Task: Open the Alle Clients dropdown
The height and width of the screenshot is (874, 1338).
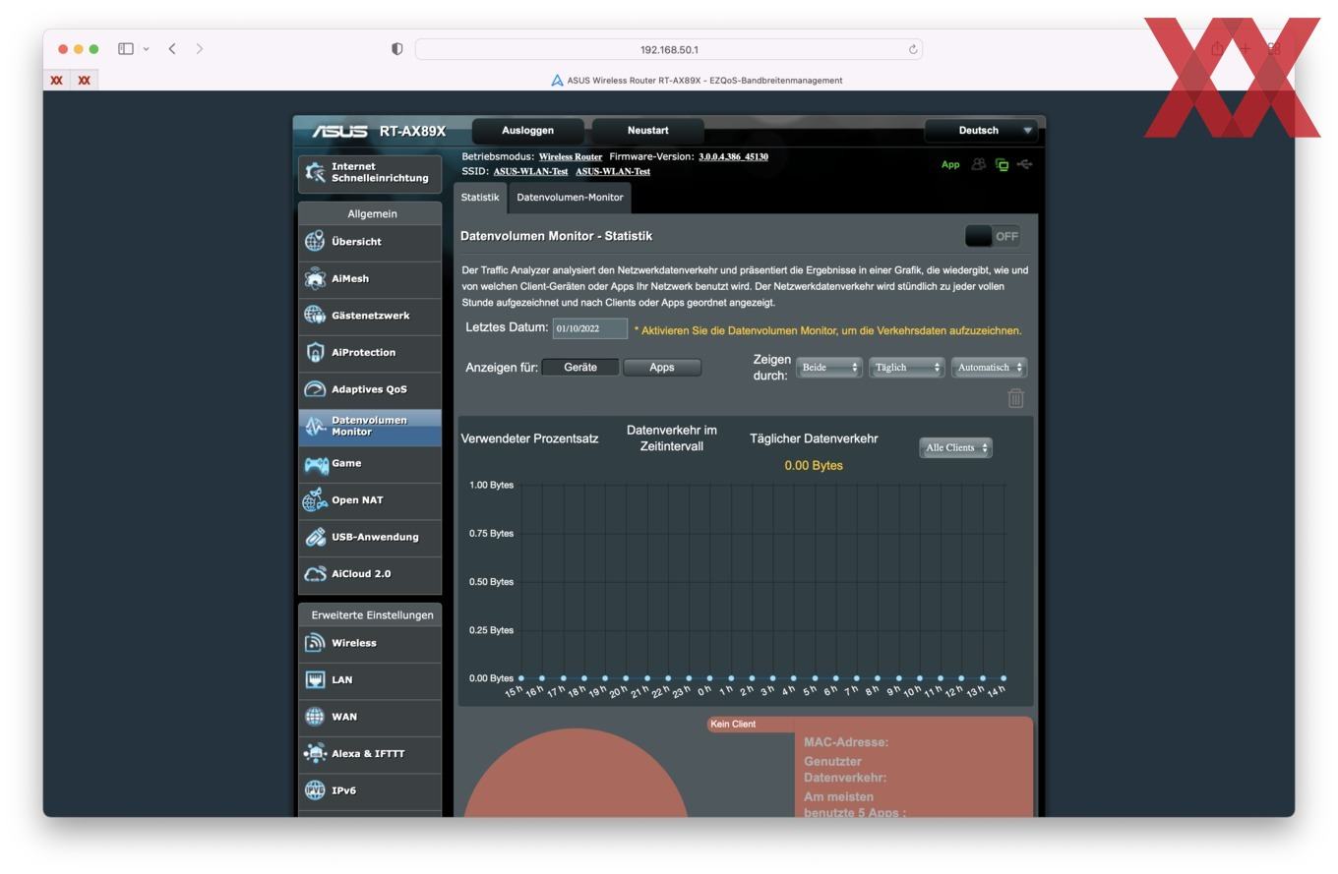Action: click(x=955, y=447)
